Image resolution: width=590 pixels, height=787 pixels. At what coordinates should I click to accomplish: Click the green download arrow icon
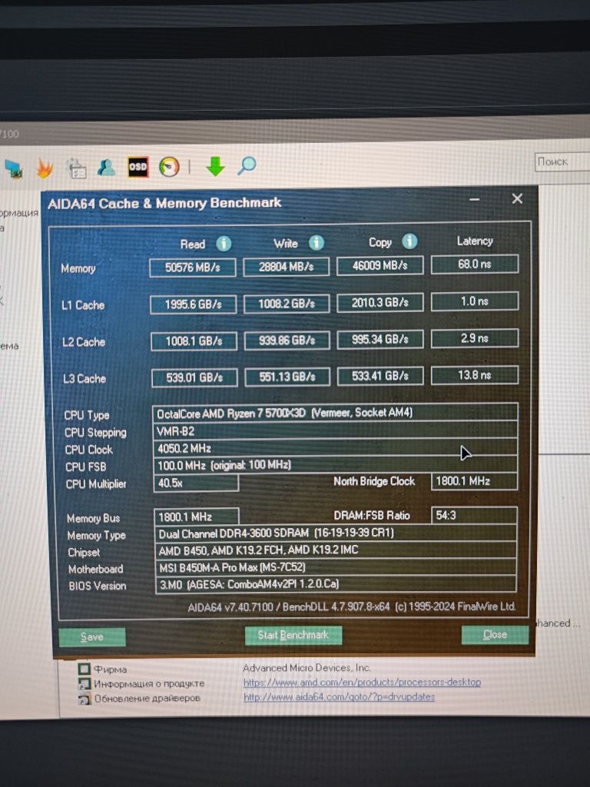(215, 166)
